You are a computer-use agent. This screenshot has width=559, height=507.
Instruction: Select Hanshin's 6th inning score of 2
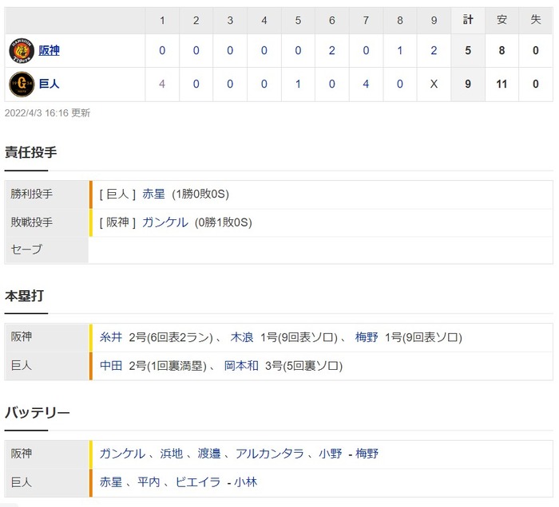click(x=332, y=50)
